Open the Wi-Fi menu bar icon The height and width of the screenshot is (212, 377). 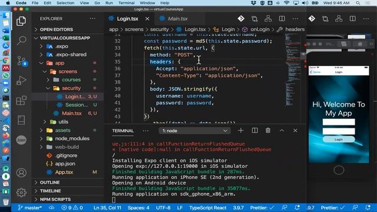click(x=286, y=3)
